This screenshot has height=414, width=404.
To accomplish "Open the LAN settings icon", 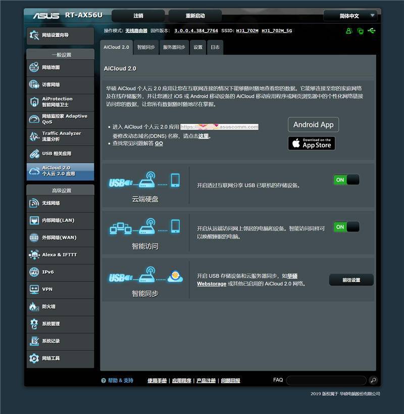I will pos(34,220).
